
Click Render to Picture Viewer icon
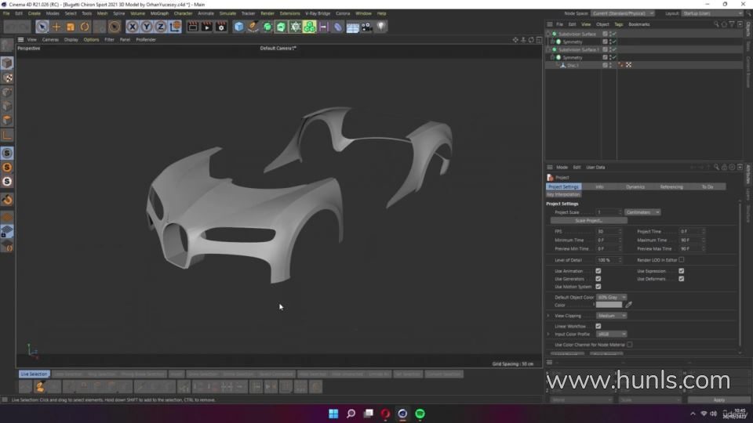click(207, 27)
